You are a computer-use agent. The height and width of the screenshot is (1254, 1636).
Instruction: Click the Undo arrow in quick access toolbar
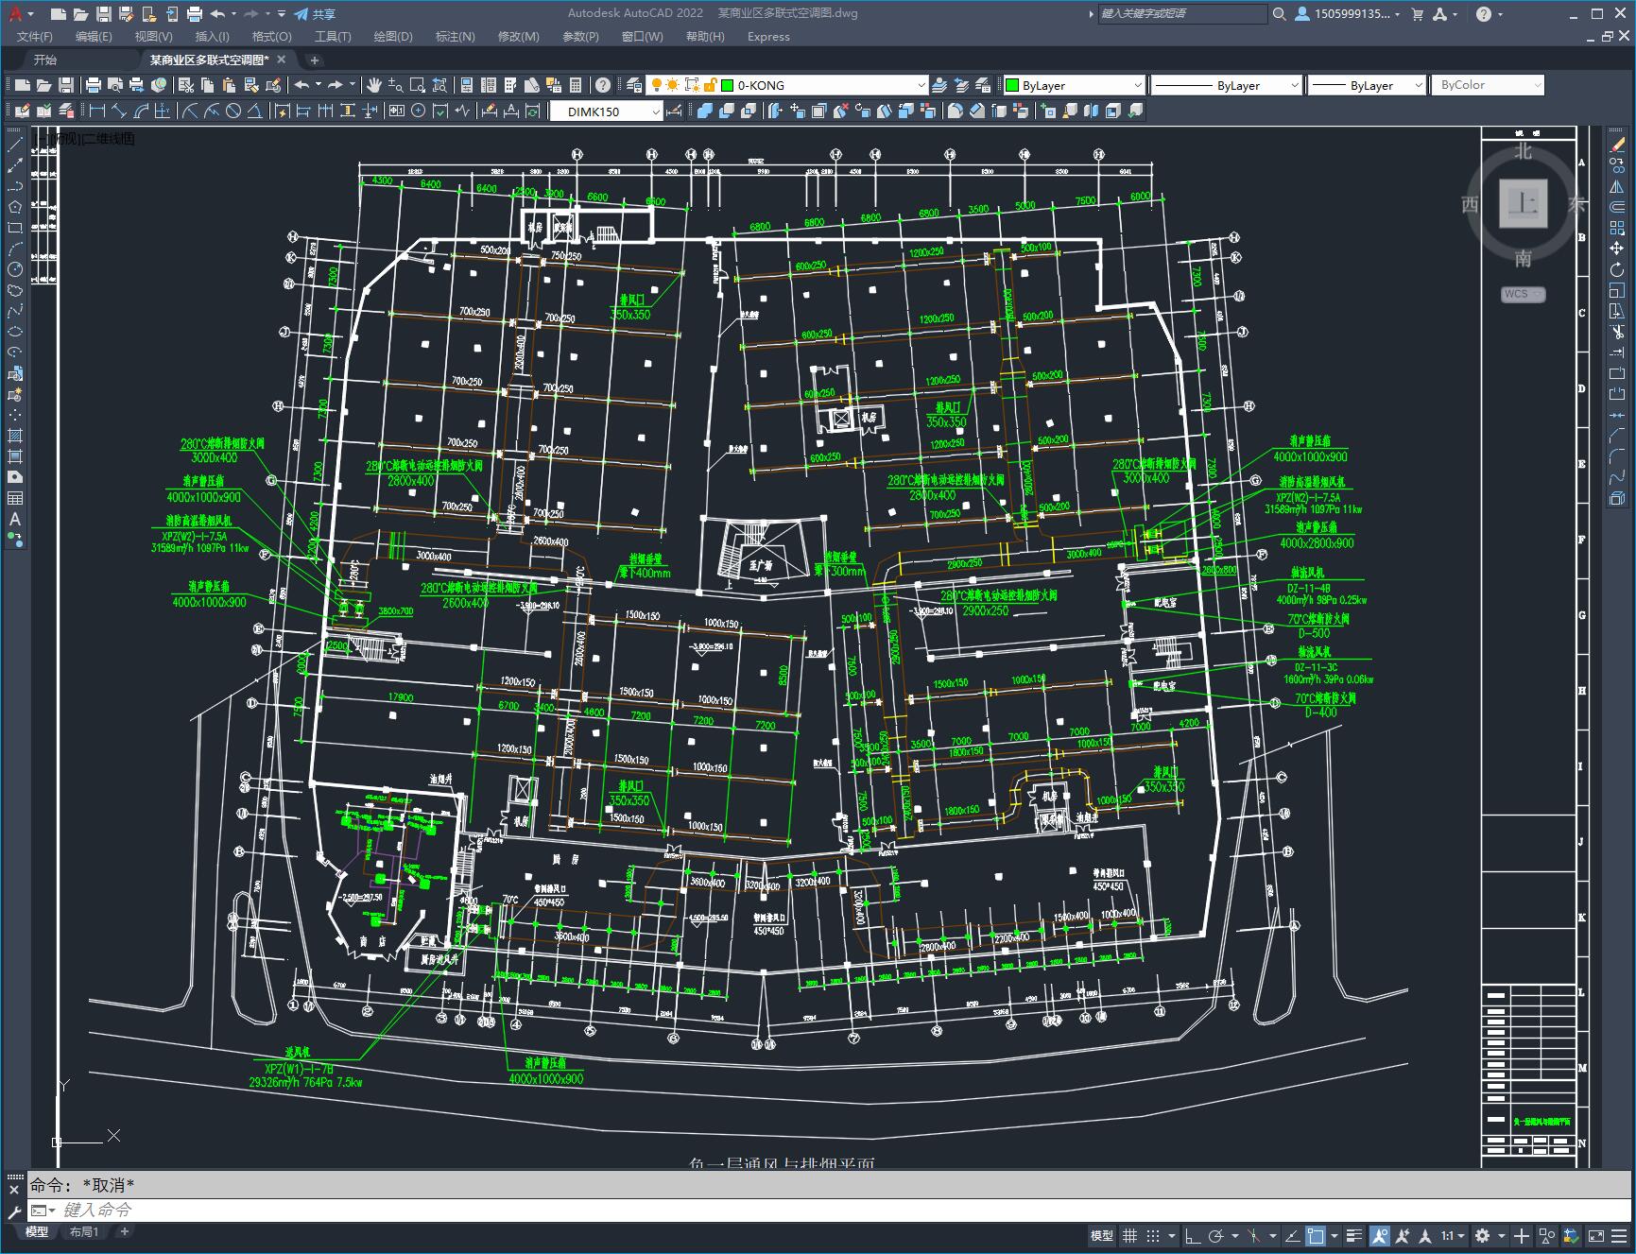click(x=218, y=14)
